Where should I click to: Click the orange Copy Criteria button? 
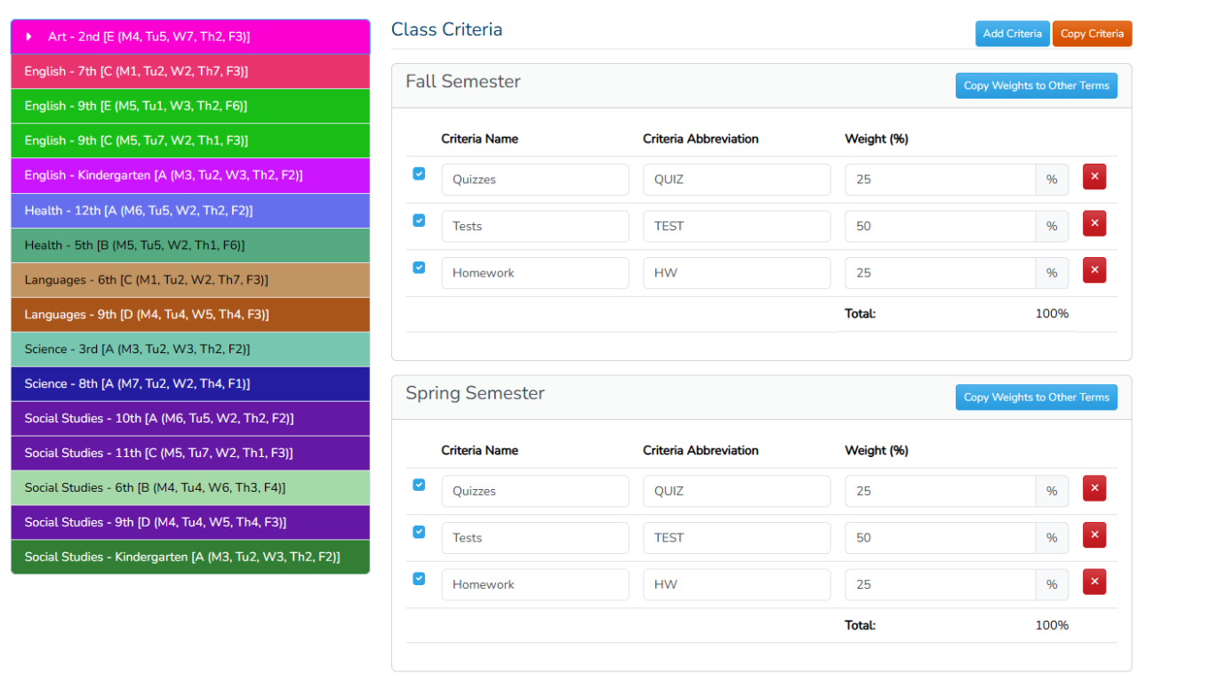tap(1092, 34)
